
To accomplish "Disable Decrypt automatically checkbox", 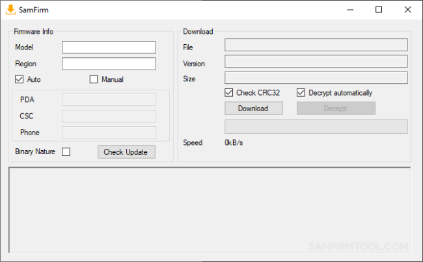I will click(x=301, y=93).
